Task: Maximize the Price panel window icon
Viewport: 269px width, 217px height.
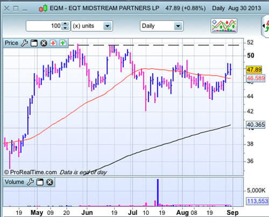Action: coord(34,43)
